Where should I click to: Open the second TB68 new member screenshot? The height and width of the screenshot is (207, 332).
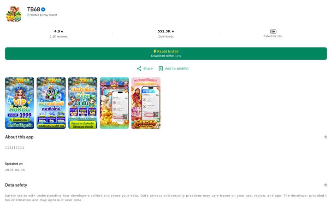tap(51, 103)
